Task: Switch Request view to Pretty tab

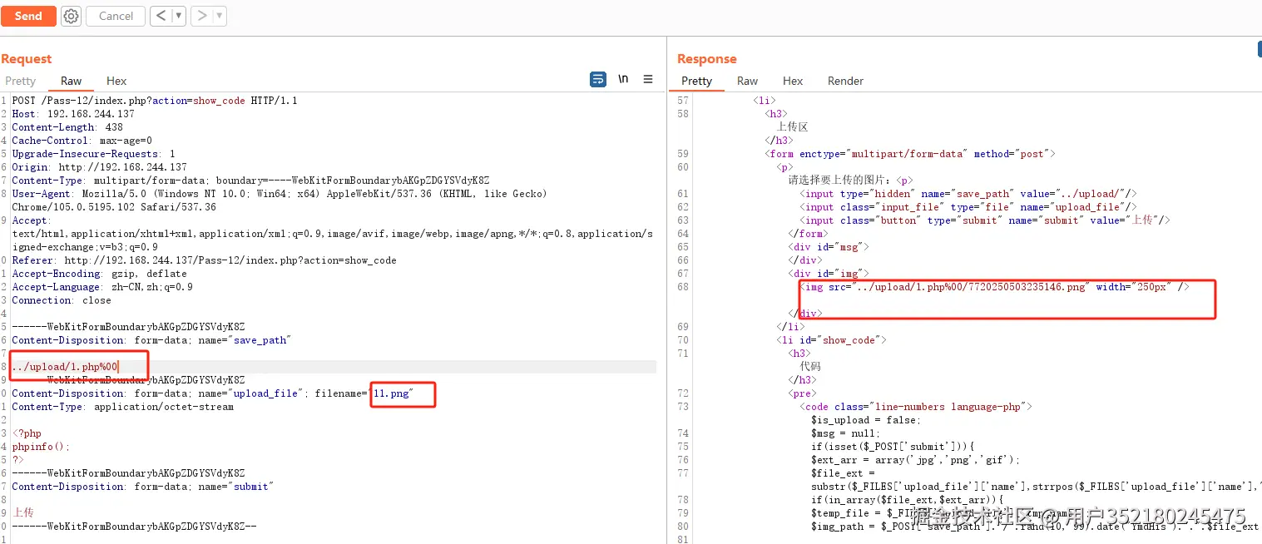Action: [x=21, y=81]
